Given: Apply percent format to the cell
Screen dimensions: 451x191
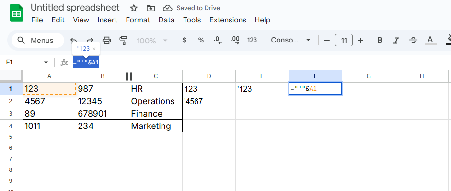Looking at the screenshot, I should pyautogui.click(x=201, y=41).
